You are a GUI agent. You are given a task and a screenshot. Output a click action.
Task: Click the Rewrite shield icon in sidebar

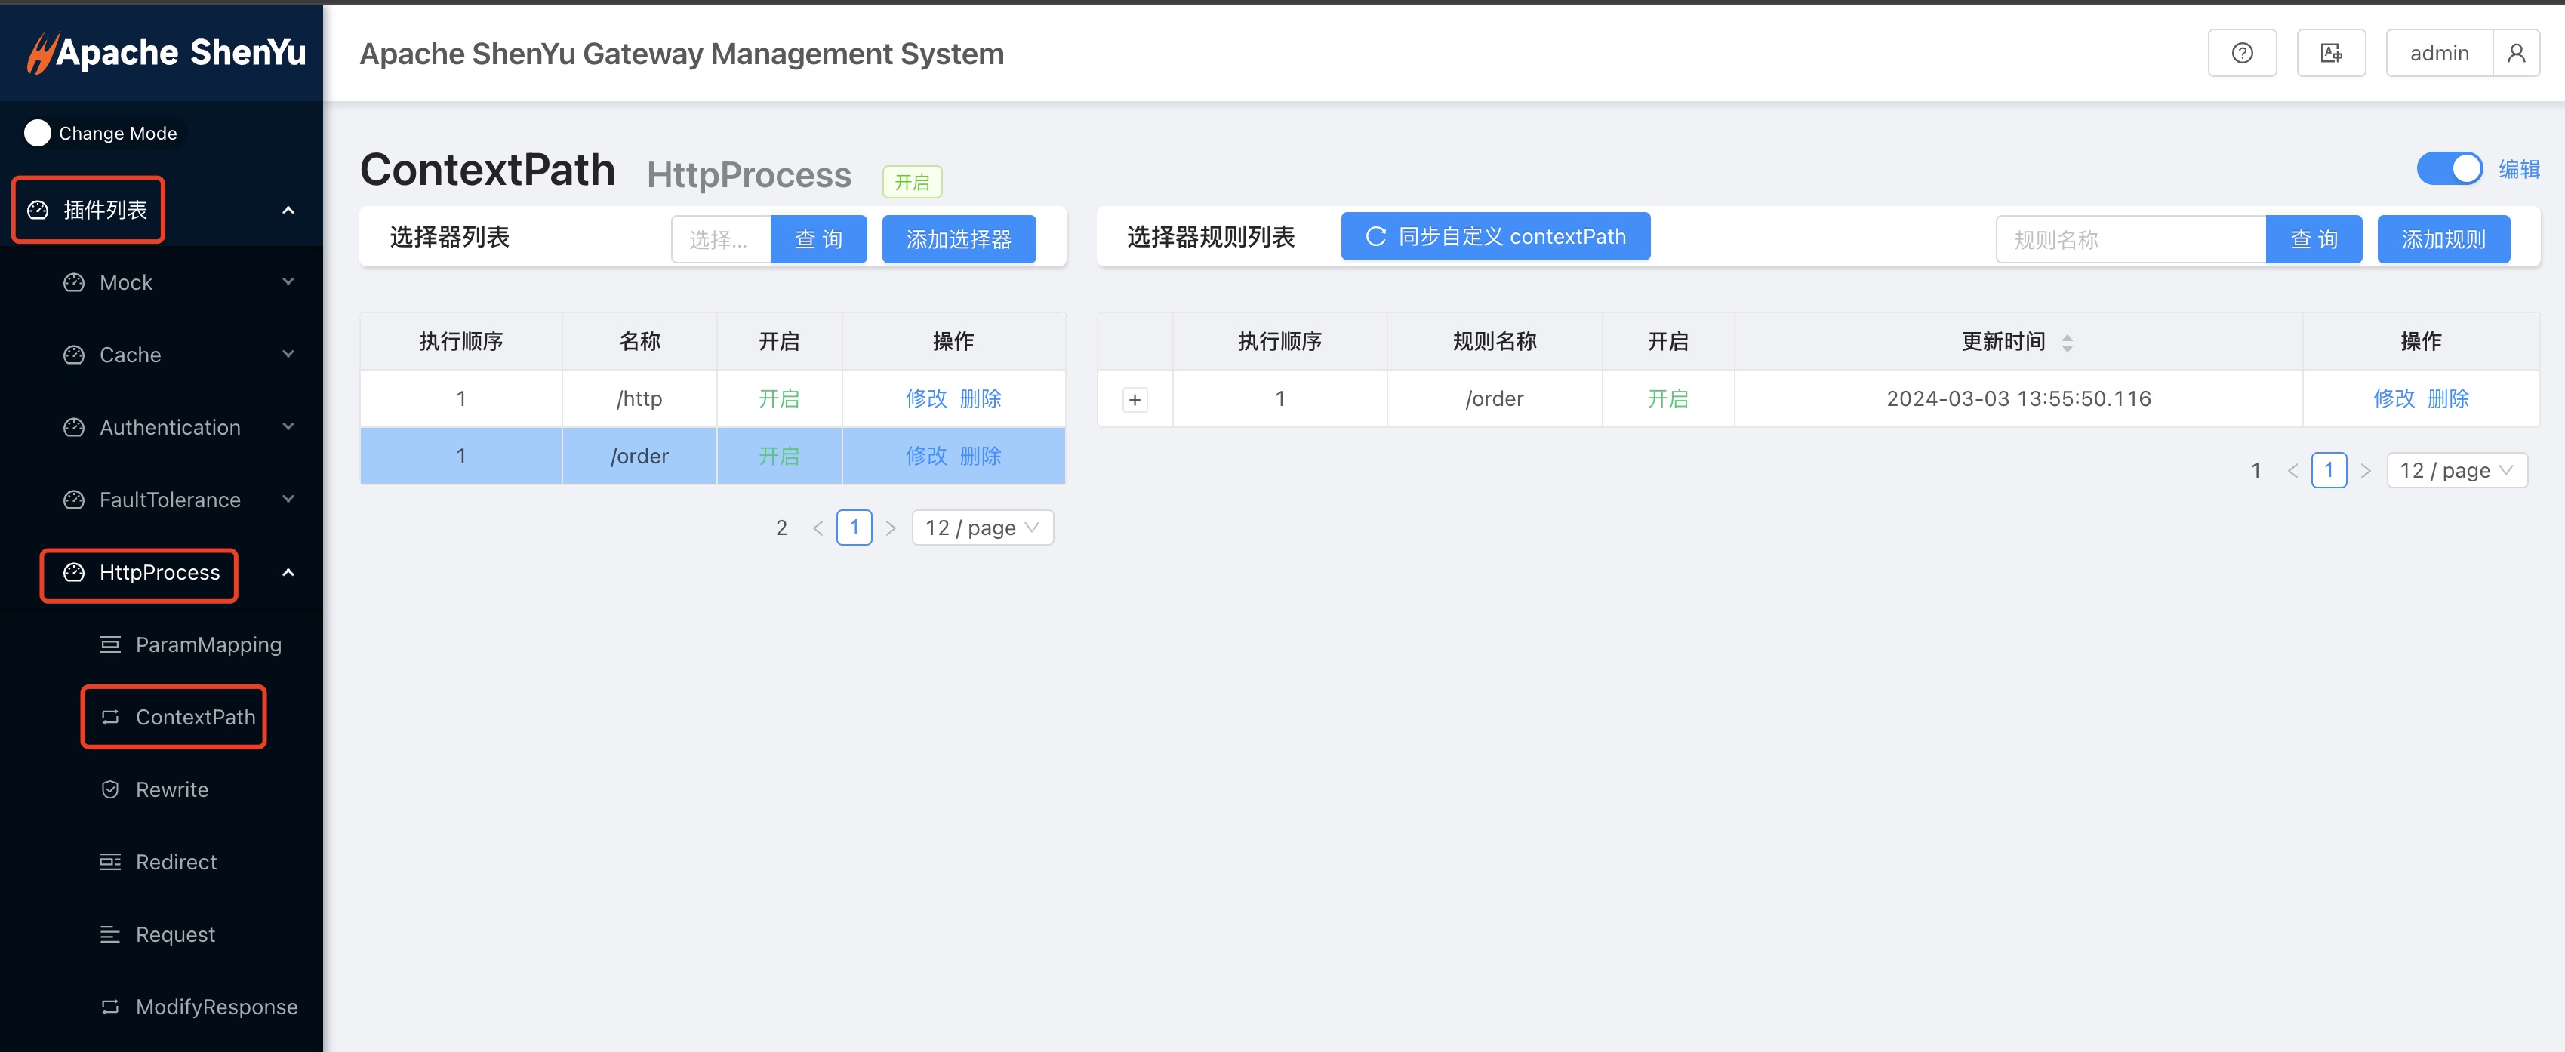click(x=110, y=789)
